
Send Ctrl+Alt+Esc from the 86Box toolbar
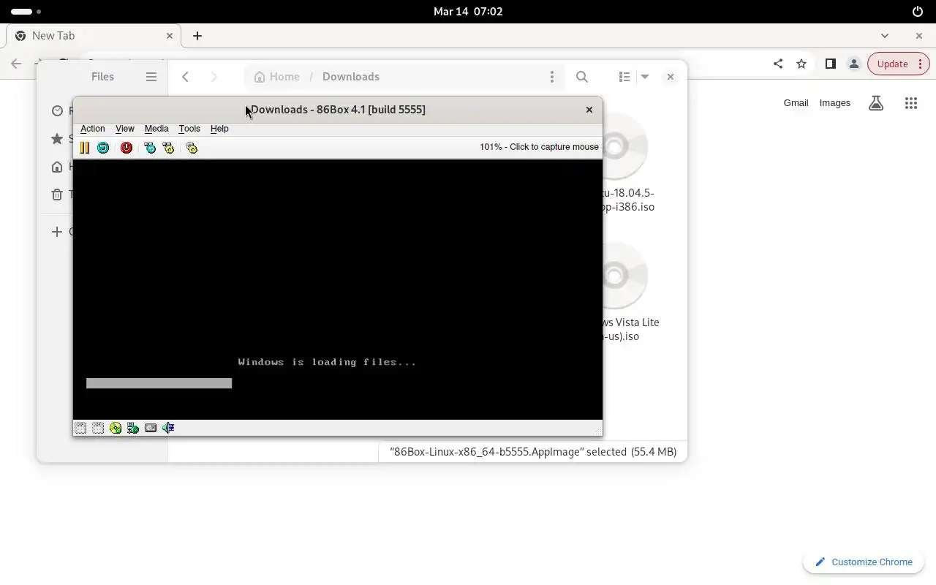[x=168, y=148]
